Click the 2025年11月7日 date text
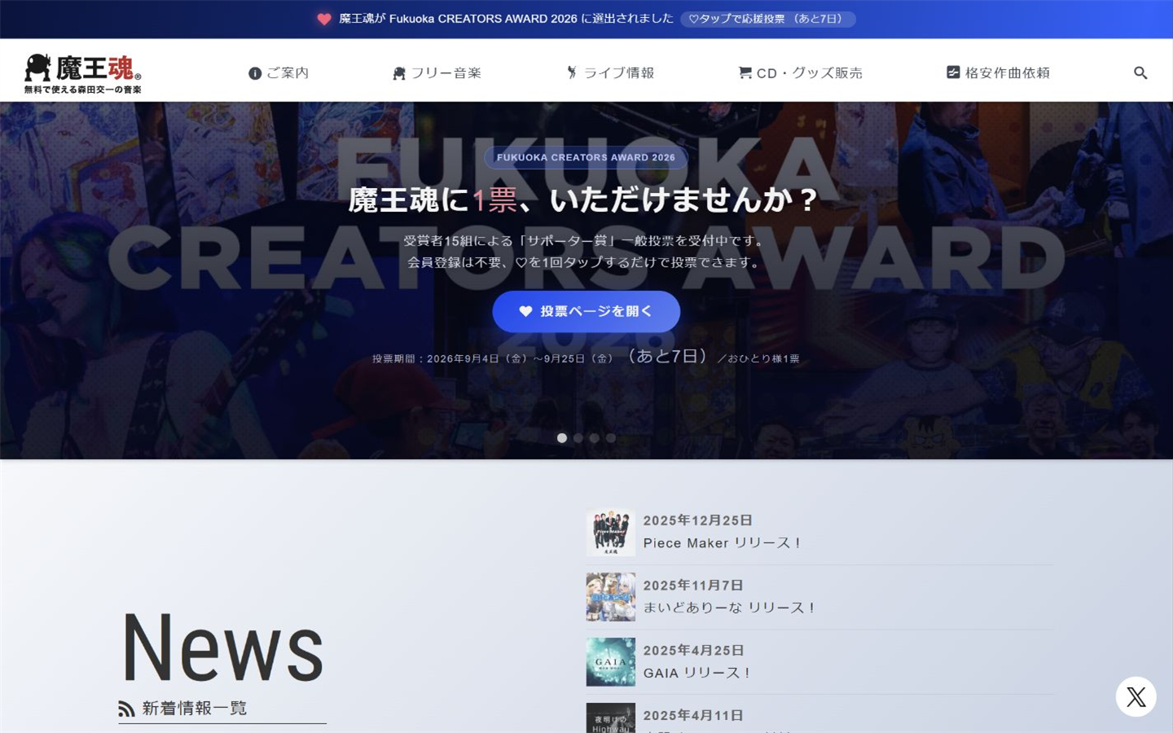This screenshot has width=1173, height=733. click(693, 586)
